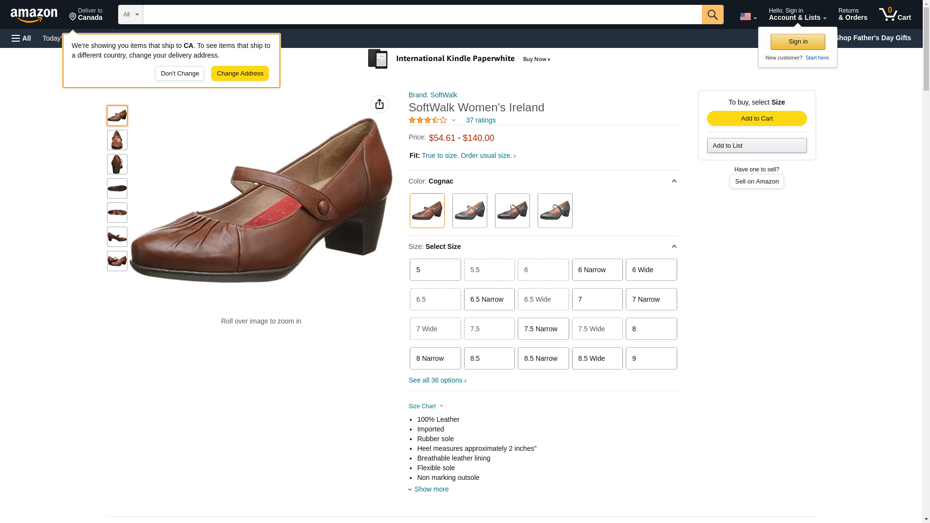Select size 6 Narrow option
This screenshot has height=523, width=930.
click(597, 270)
